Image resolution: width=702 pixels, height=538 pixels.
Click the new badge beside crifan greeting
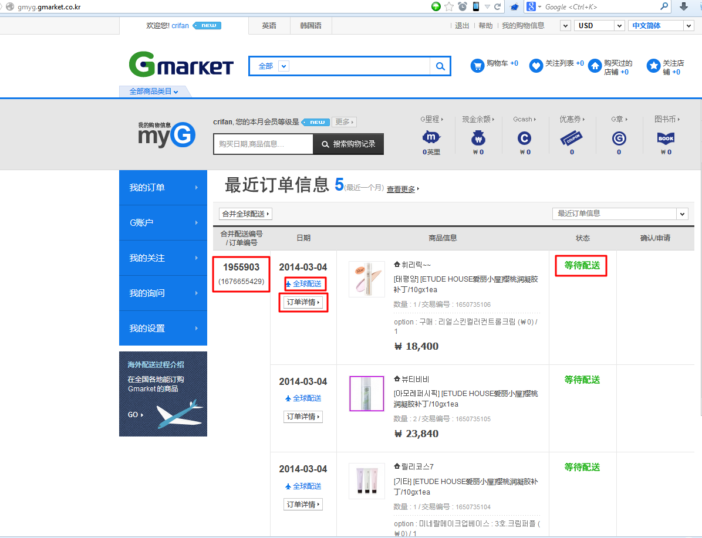pos(207,25)
